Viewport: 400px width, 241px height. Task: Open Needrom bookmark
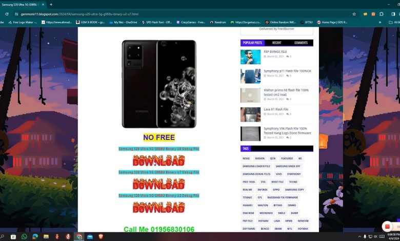coord(218,22)
